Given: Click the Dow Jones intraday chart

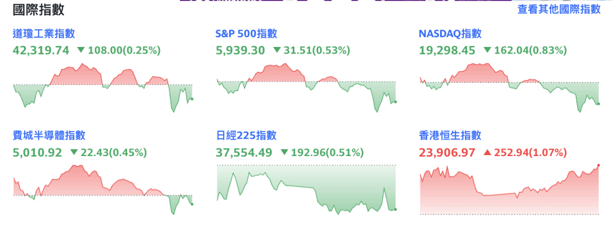Looking at the screenshot, I should click(103, 87).
